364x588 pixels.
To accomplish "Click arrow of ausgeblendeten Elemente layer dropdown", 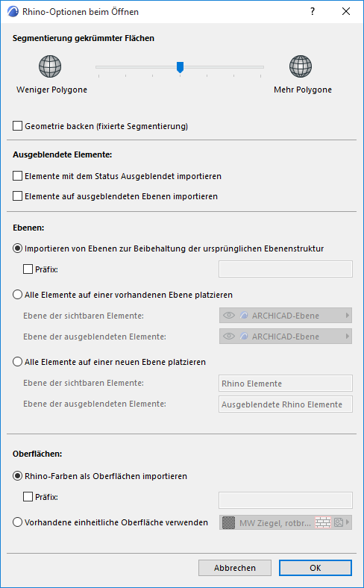I will [x=348, y=337].
